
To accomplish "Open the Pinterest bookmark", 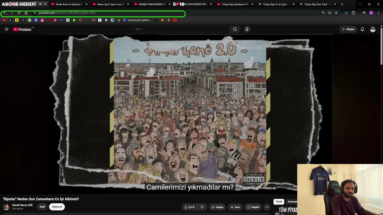I will [55, 20].
